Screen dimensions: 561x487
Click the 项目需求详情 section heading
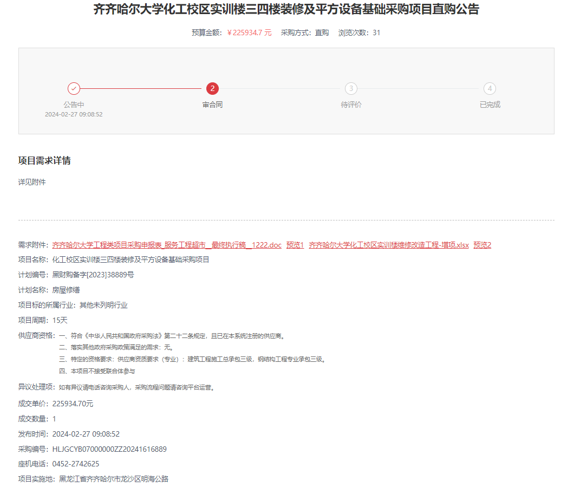click(x=44, y=161)
